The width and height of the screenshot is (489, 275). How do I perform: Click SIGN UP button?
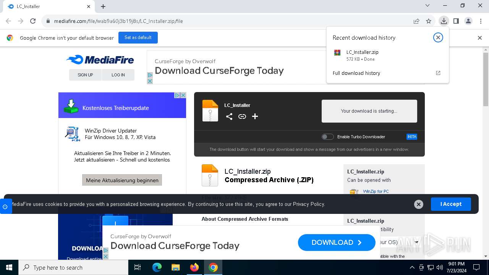point(85,75)
